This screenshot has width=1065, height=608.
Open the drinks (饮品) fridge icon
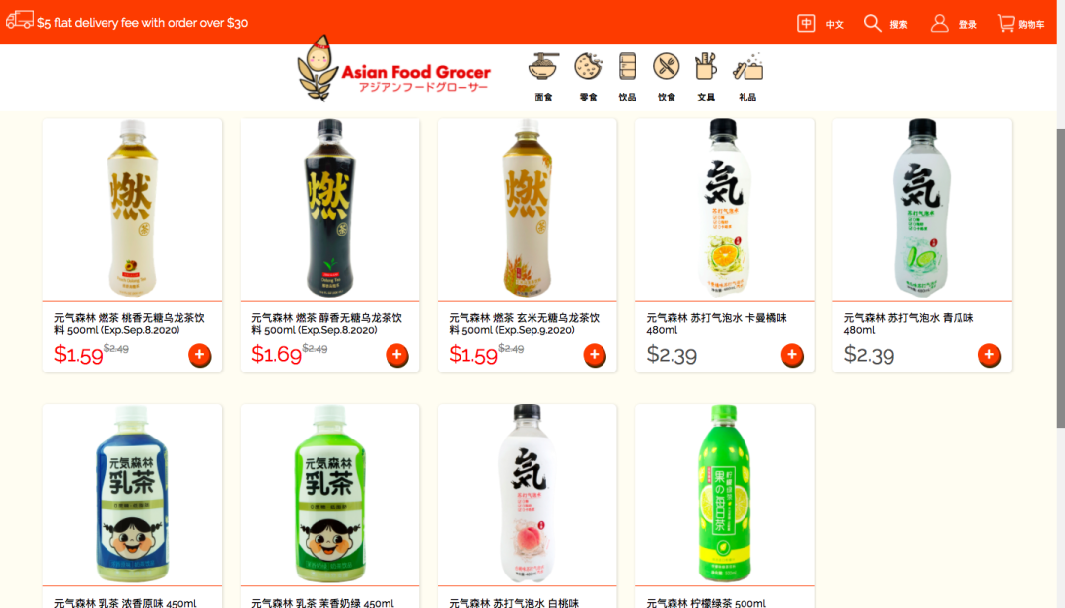(x=627, y=67)
